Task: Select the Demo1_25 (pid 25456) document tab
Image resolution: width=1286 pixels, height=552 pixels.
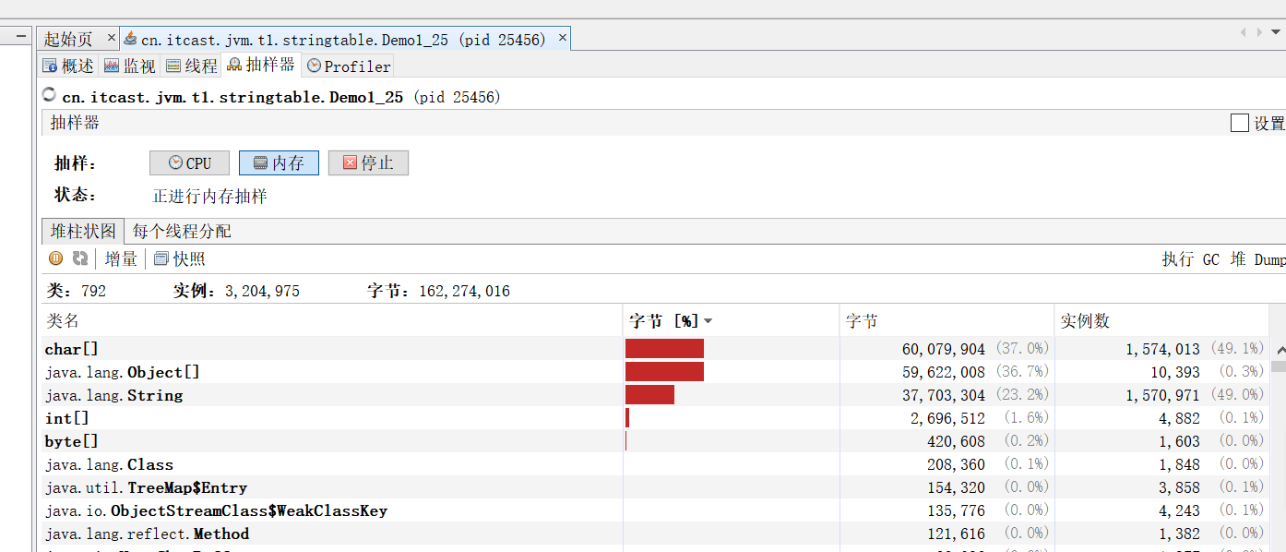Action: (x=343, y=39)
